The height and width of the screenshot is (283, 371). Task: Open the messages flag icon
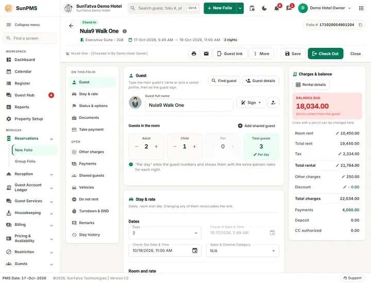(x=289, y=8)
